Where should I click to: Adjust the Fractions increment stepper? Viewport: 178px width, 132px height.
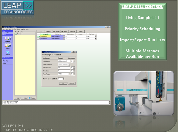74,71
